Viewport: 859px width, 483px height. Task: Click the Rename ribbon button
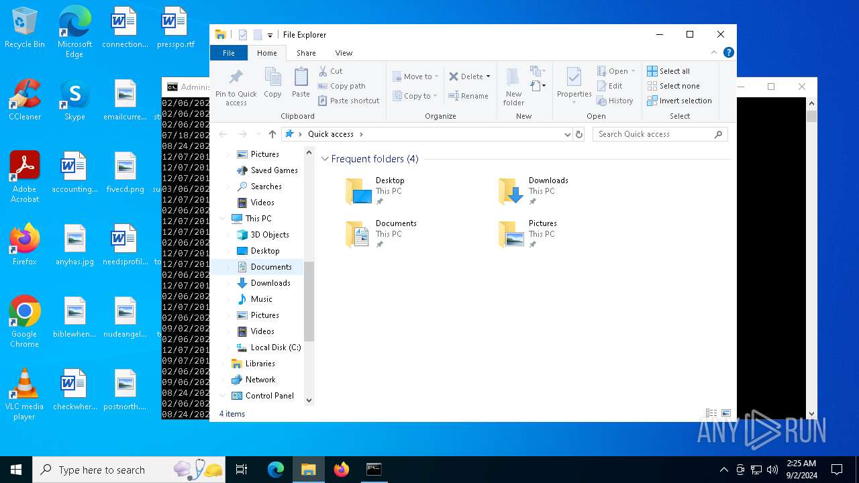[468, 96]
